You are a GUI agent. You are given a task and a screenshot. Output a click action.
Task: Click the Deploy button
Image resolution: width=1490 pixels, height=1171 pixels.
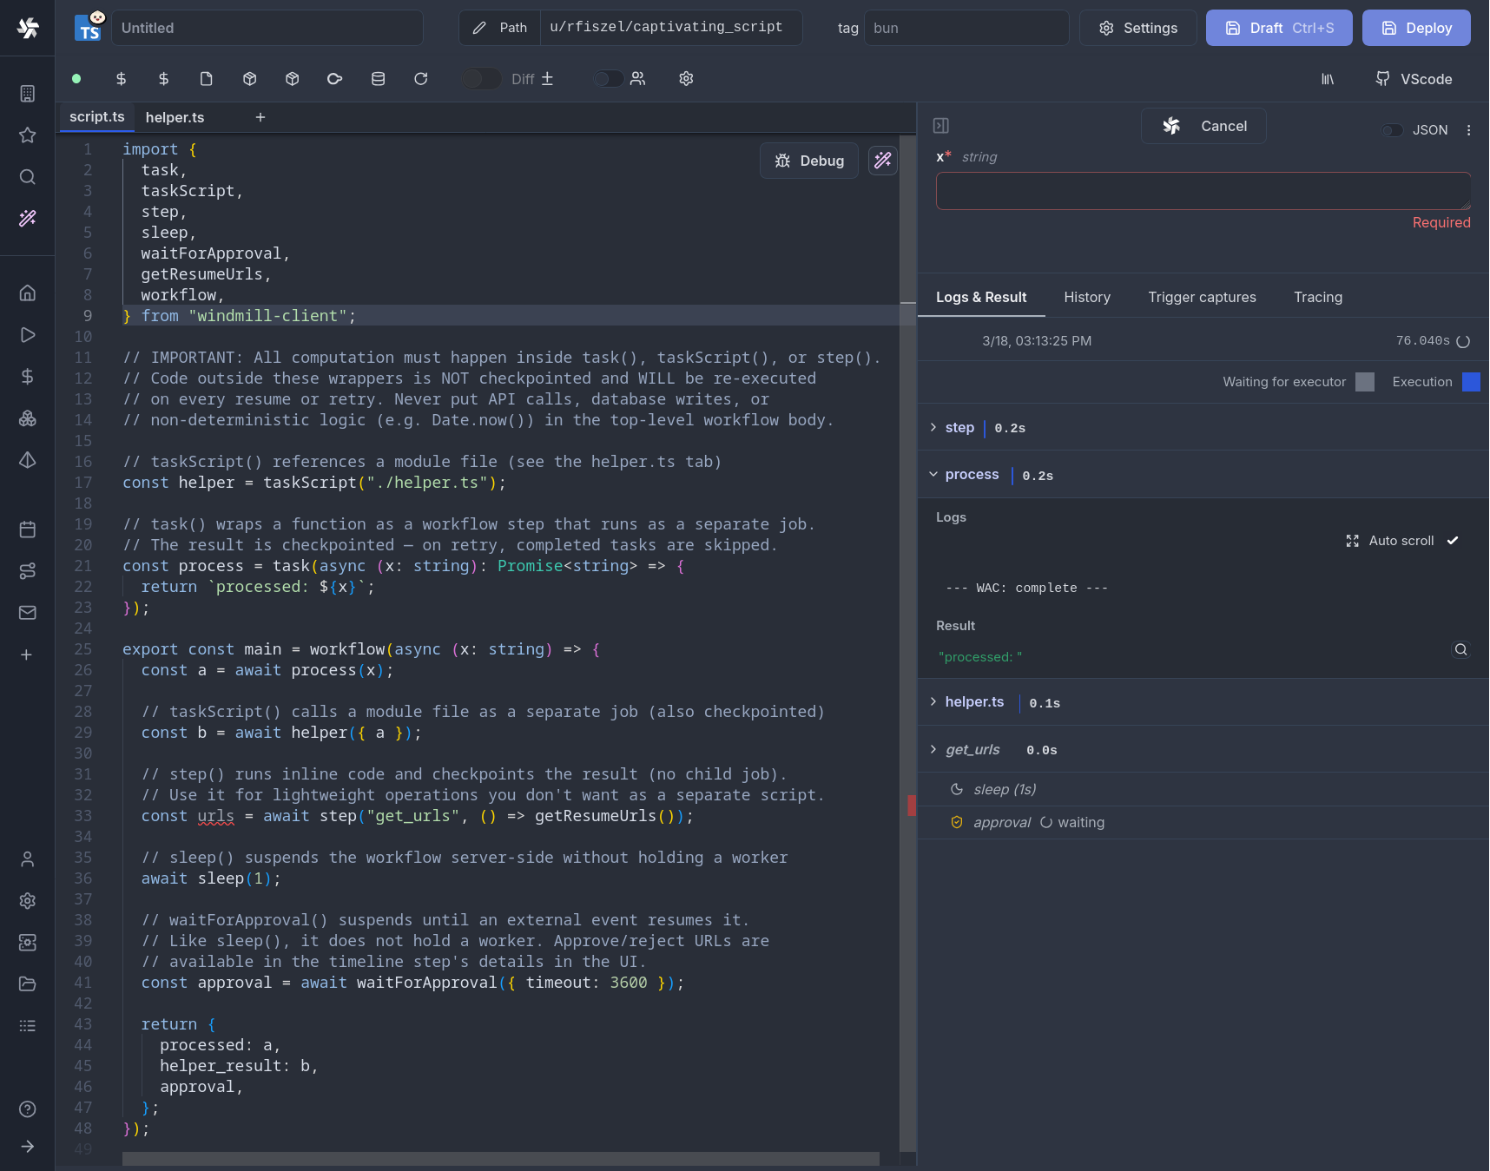click(x=1415, y=28)
